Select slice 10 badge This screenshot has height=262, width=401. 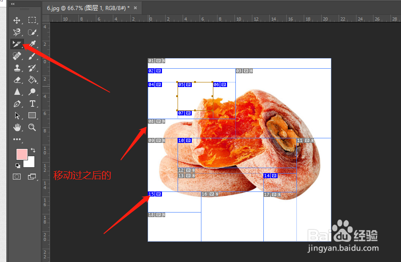[x=184, y=141]
